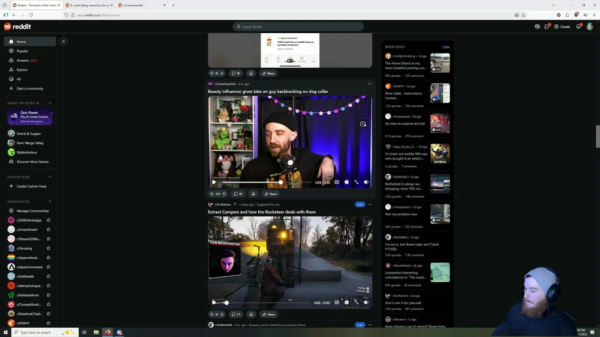Image resolution: width=600 pixels, height=337 pixels.
Task: Give award to the Extract Campers post
Action: click(251, 314)
